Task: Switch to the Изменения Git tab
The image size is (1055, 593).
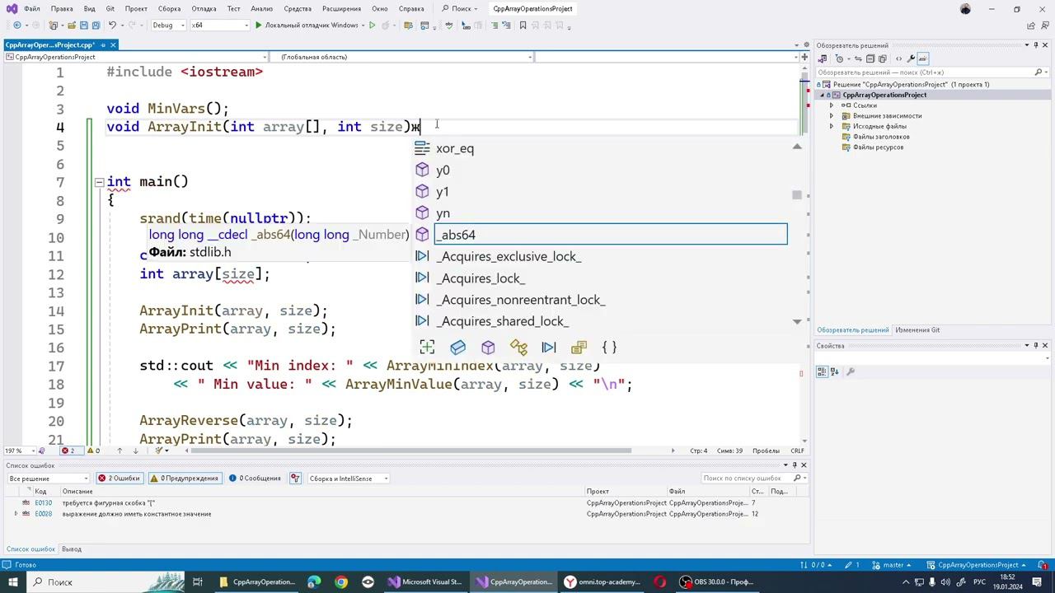Action: coord(917,329)
